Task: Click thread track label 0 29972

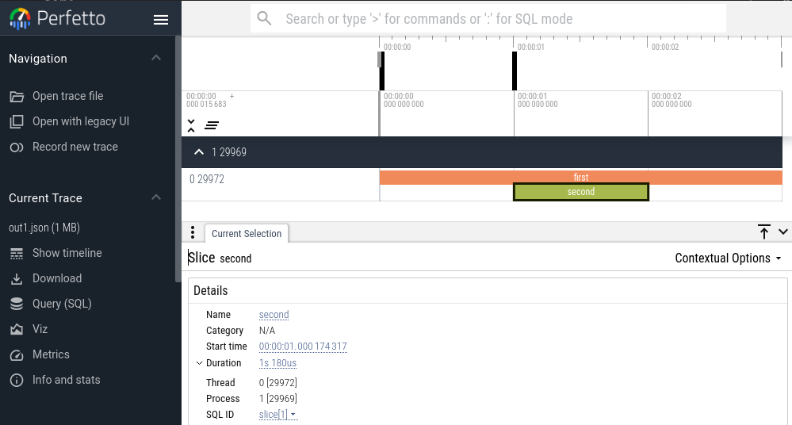Action: (207, 179)
